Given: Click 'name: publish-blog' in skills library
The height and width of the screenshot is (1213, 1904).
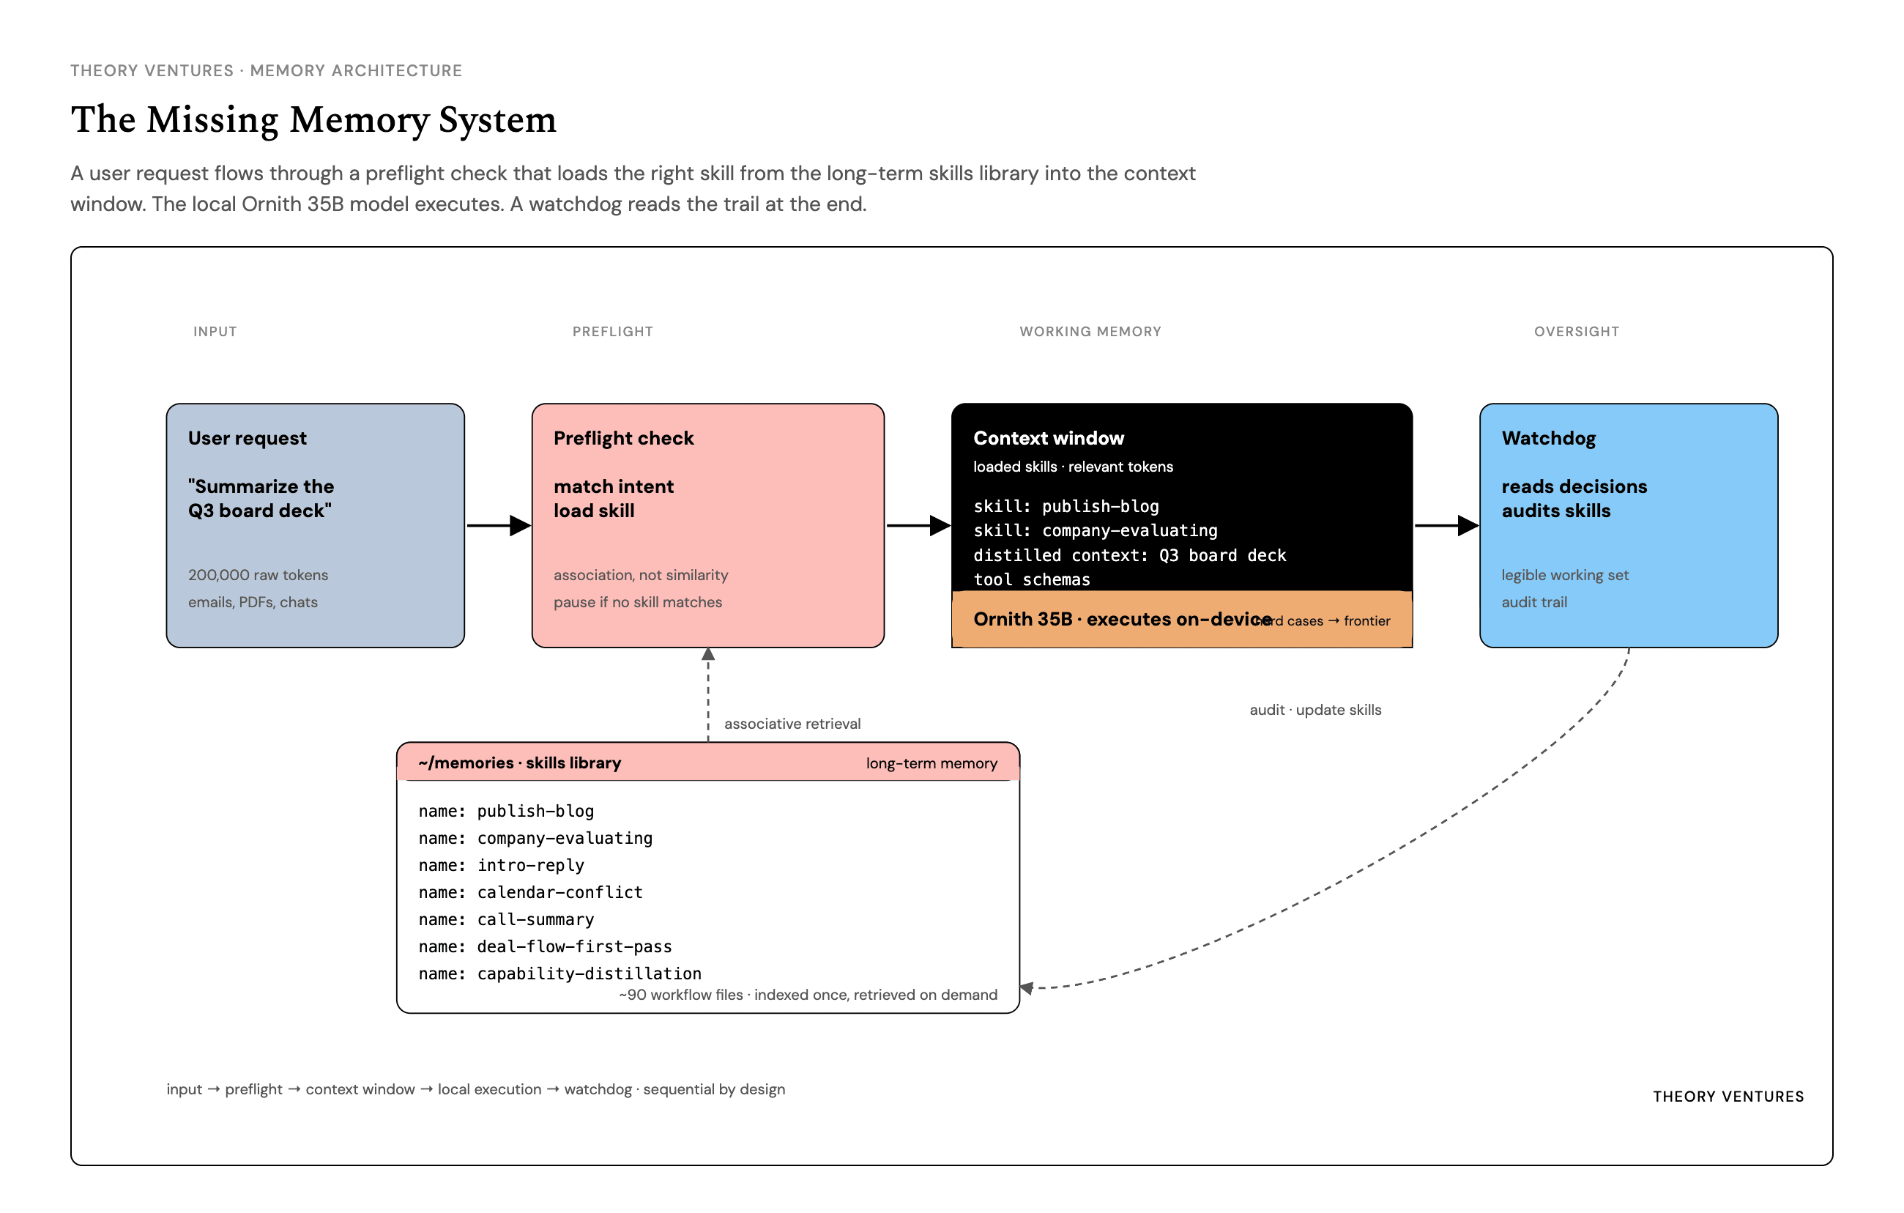Looking at the screenshot, I should (x=506, y=811).
